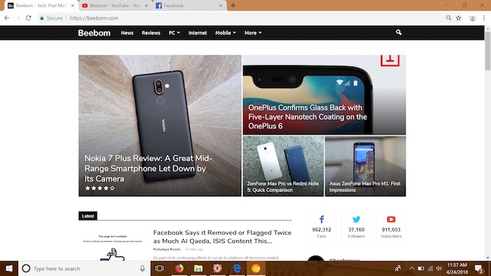
Task: Click the Beebom site search magnifier icon
Action: (x=398, y=32)
